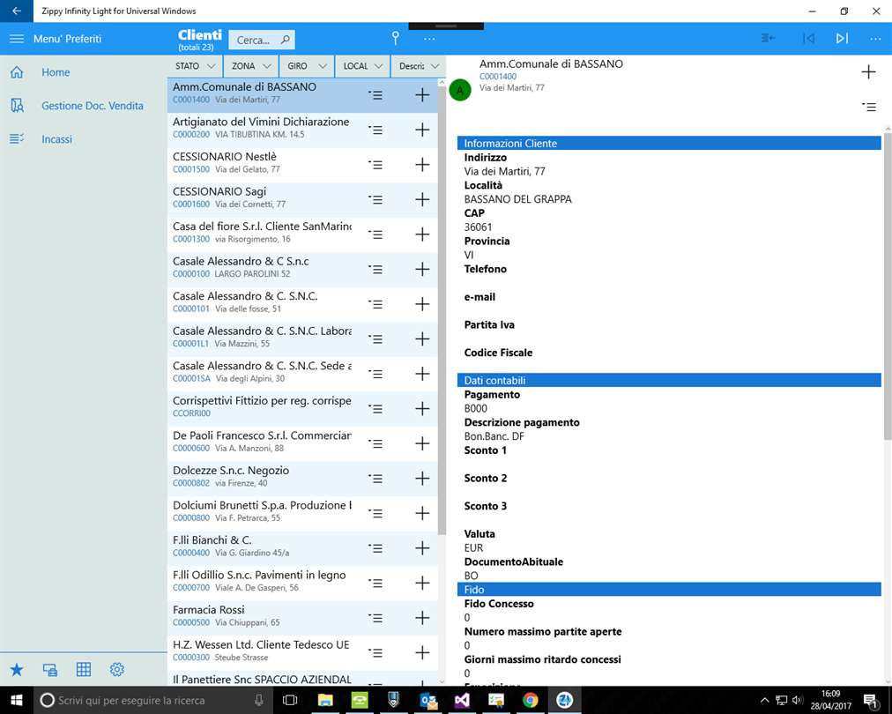892x714 pixels.
Task: Open the notification center icon in taskbar
Action: [x=870, y=701]
